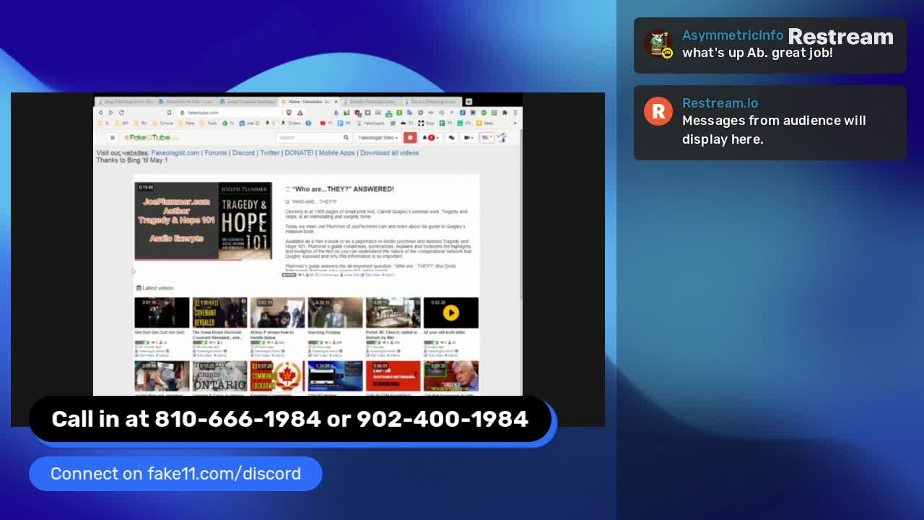
Task: Click the Facebook bookmark icon
Action: click(308, 123)
